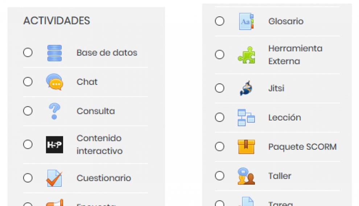Click the Herramienta Externa label

[295, 55]
